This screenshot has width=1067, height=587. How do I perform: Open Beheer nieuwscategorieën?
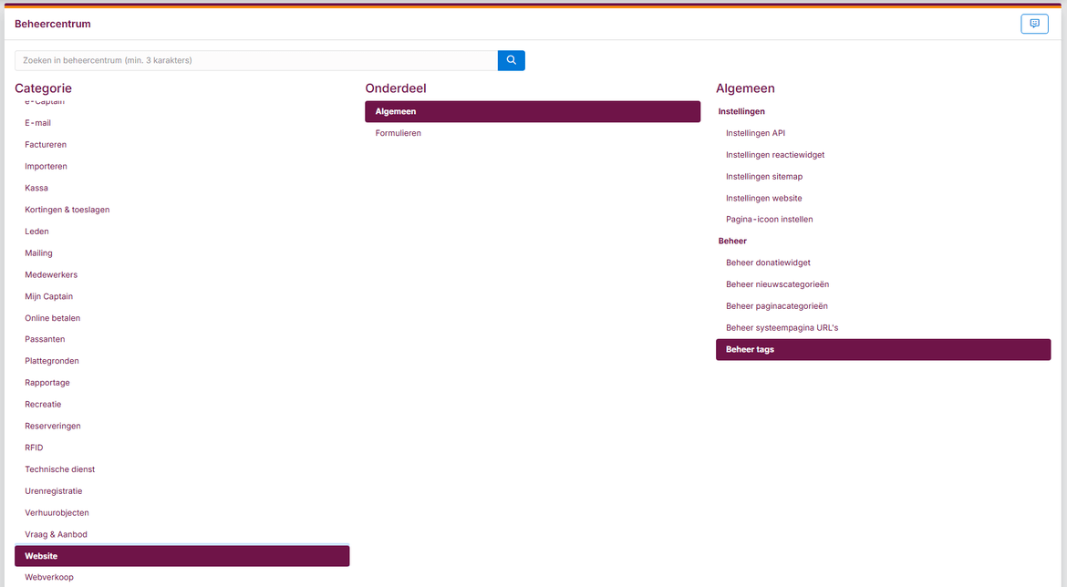pos(777,284)
